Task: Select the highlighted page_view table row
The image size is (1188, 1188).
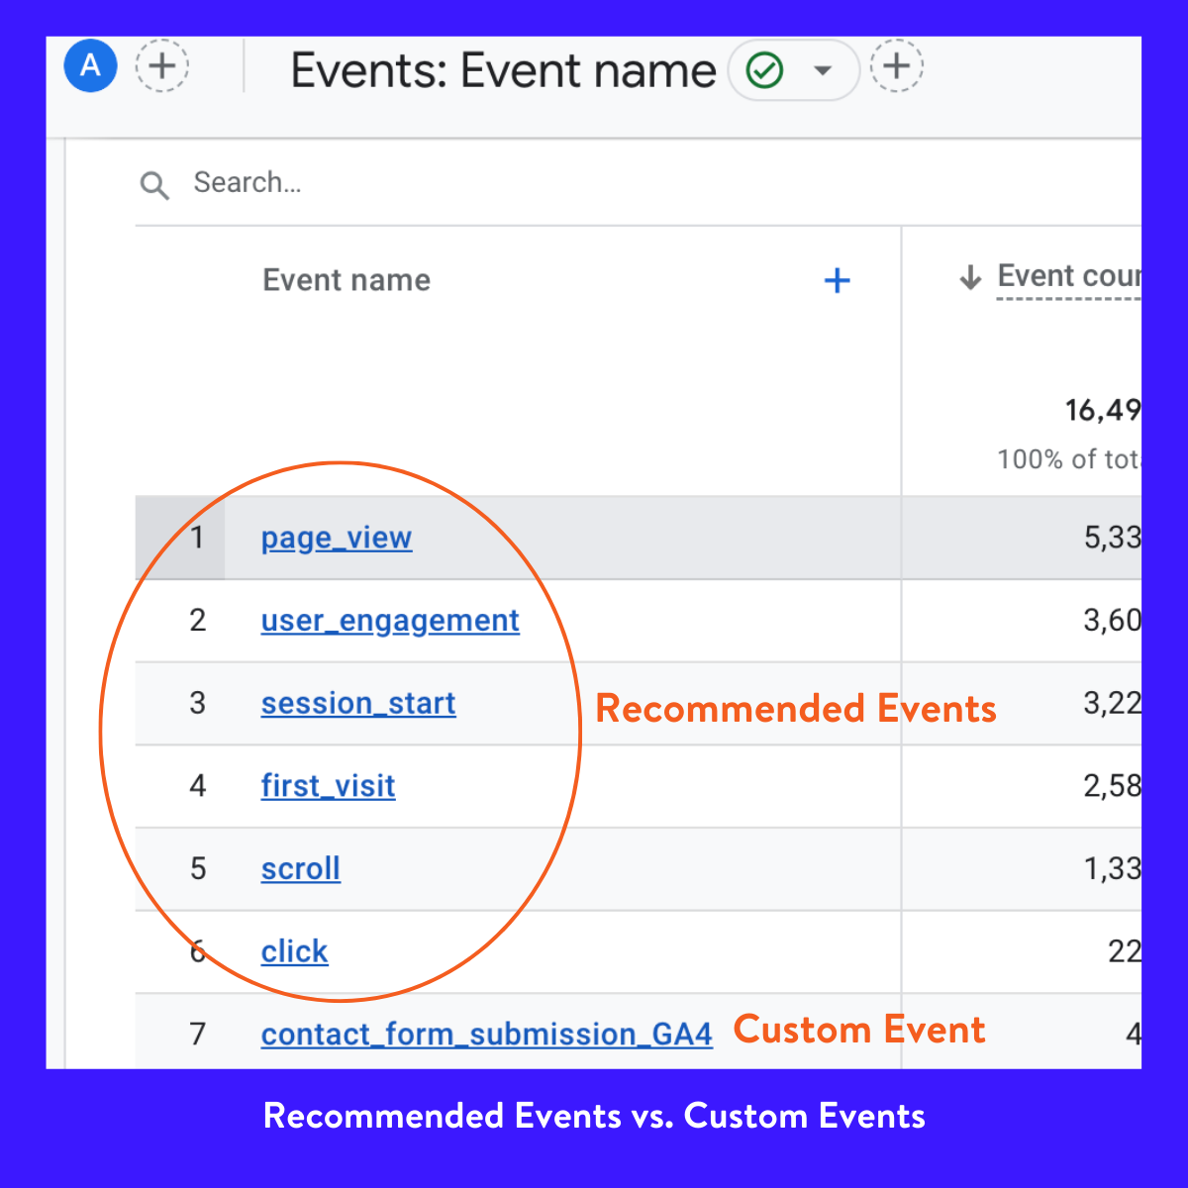Action: pos(594,538)
